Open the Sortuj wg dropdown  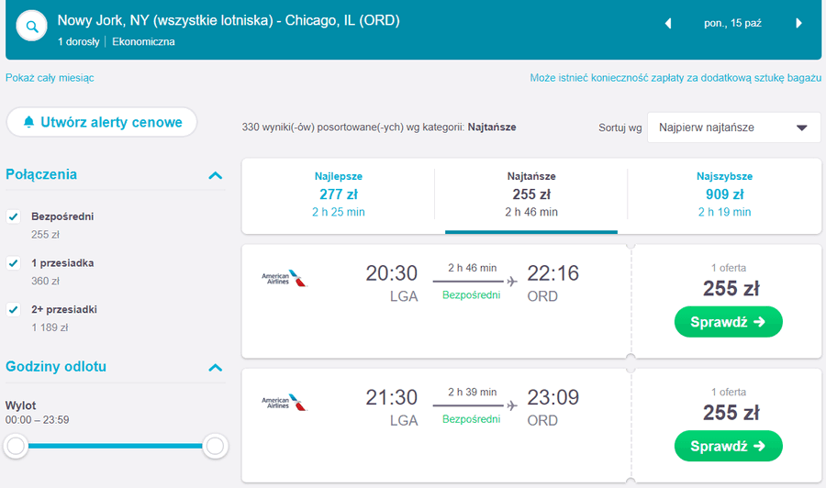[733, 128]
